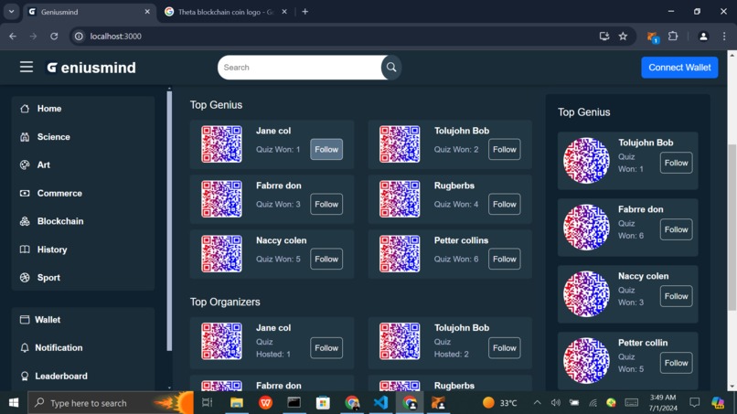The width and height of the screenshot is (737, 414).
Task: Open the Windows Start menu
Action: pos(14,403)
